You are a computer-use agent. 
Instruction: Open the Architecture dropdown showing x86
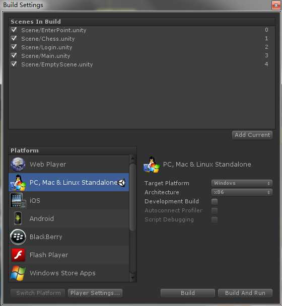[242, 192]
